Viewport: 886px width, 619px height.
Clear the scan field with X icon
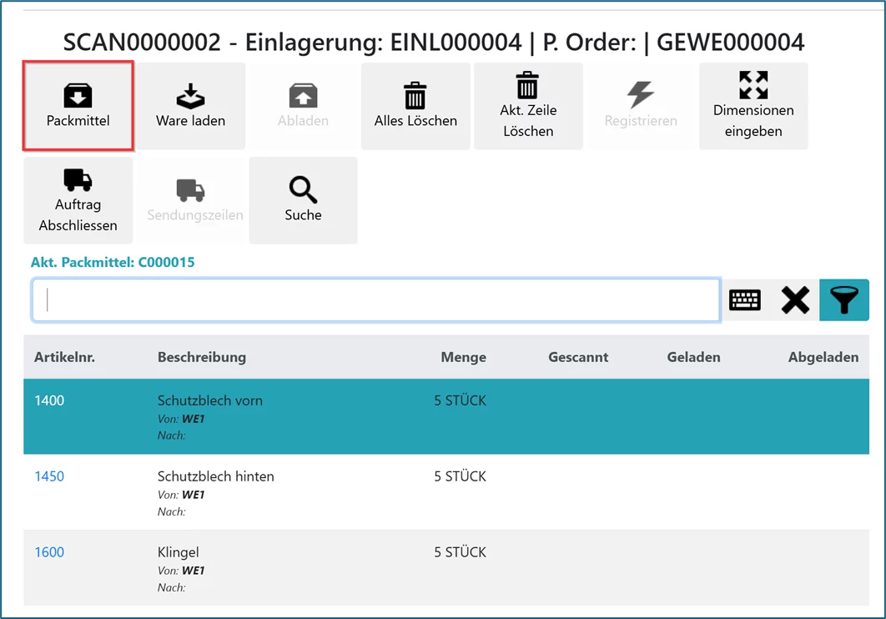pos(795,300)
